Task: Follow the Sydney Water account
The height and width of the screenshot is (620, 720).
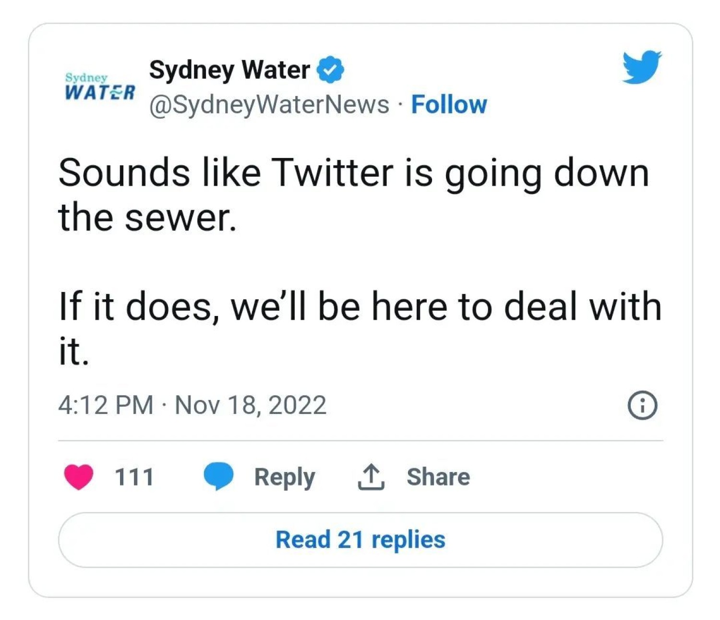Action: (449, 105)
